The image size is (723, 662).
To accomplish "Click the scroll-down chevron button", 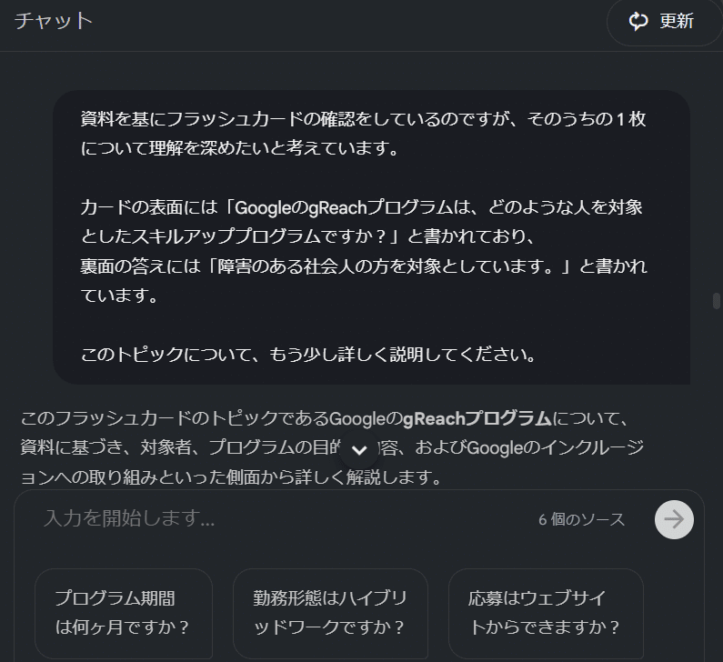I will [x=359, y=449].
